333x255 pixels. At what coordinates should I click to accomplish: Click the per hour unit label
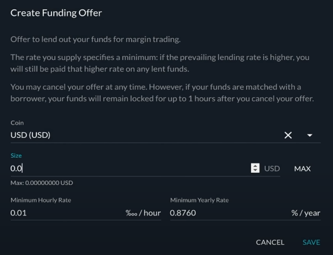tap(143, 213)
